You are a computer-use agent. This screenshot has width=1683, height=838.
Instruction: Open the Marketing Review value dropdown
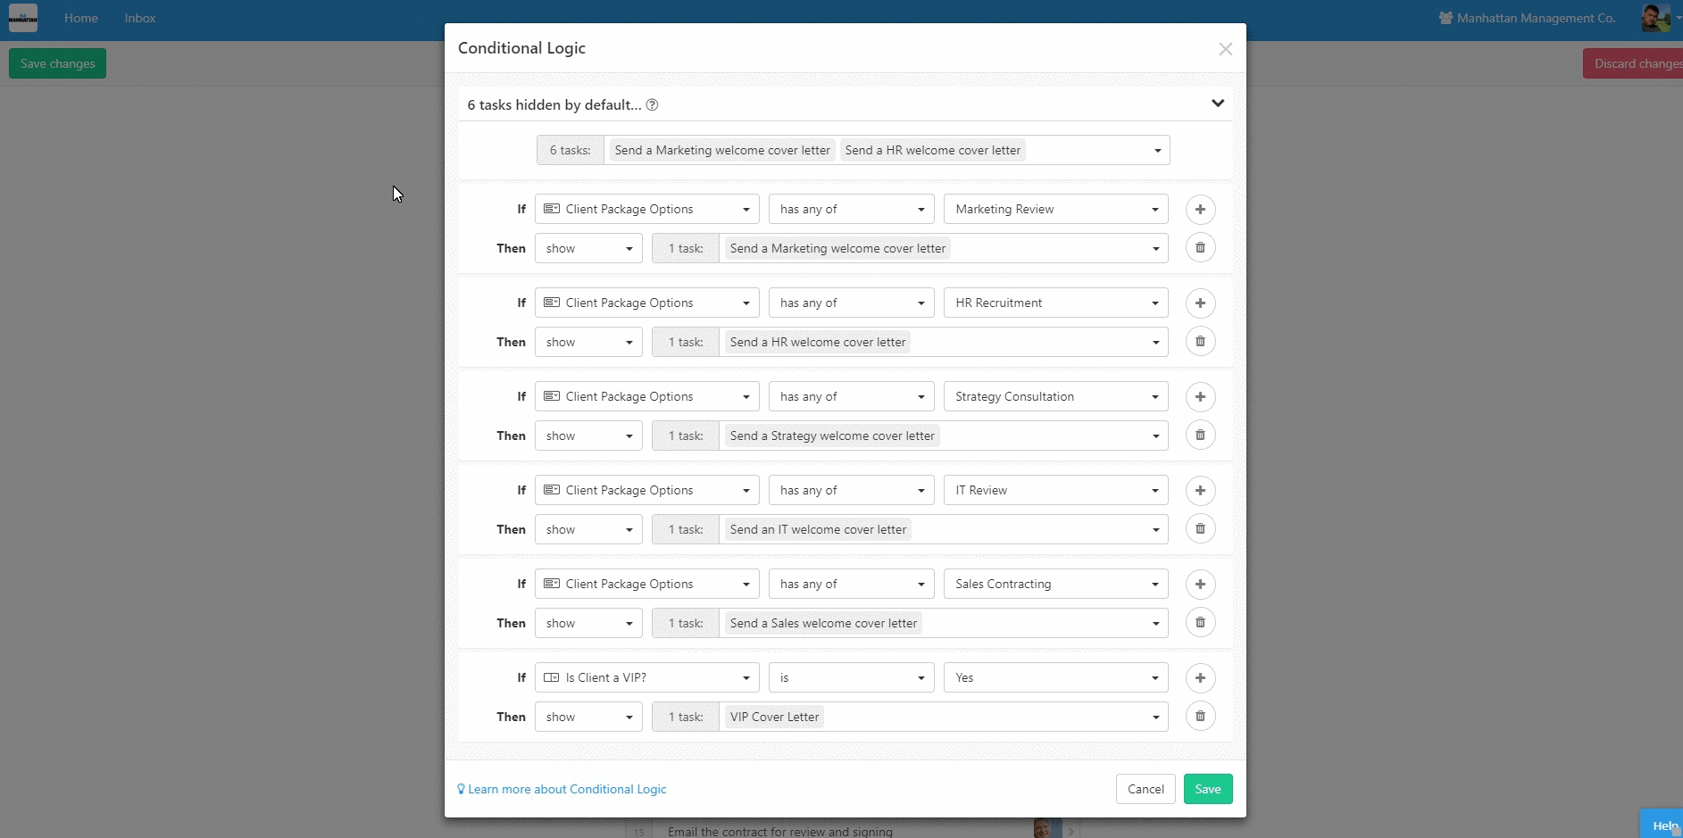click(1056, 210)
